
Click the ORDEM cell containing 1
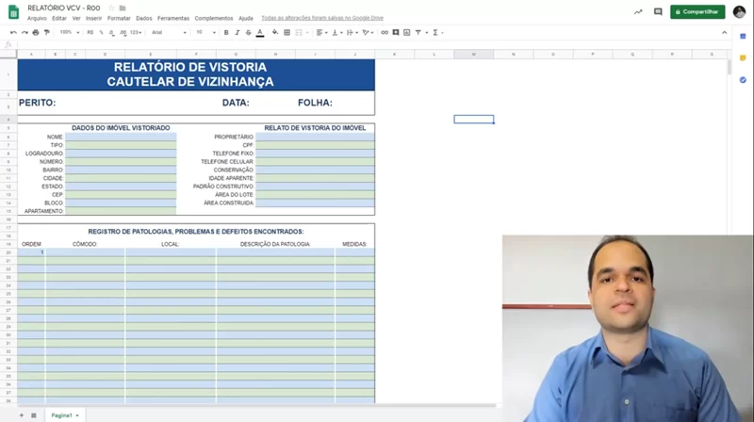[31, 252]
